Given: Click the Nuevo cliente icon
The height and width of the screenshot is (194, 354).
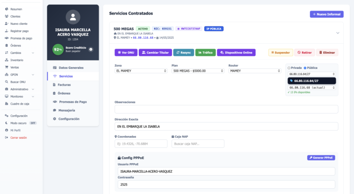Looking at the screenshot, I should click(x=7, y=23).
